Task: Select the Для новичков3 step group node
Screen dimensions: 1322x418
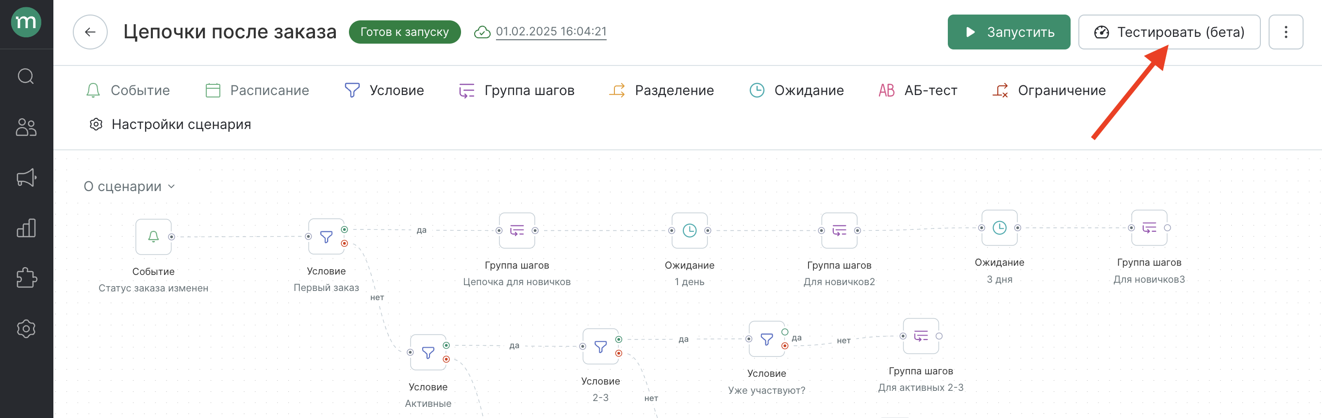Action: point(1149,228)
